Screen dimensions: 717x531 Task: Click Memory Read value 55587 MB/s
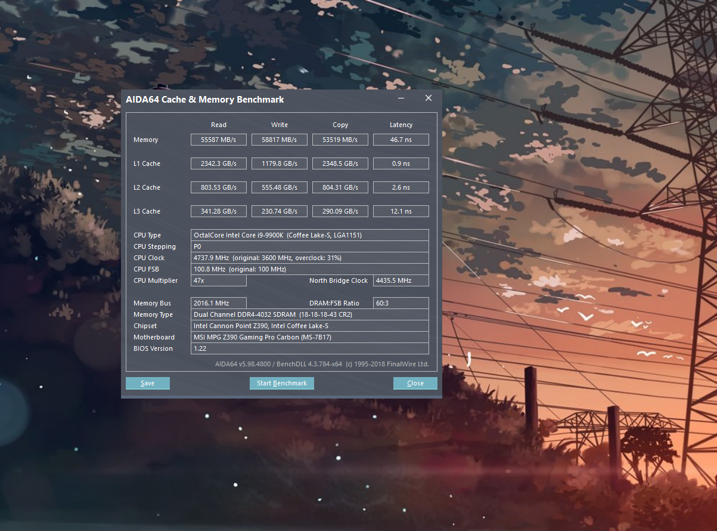pos(219,140)
